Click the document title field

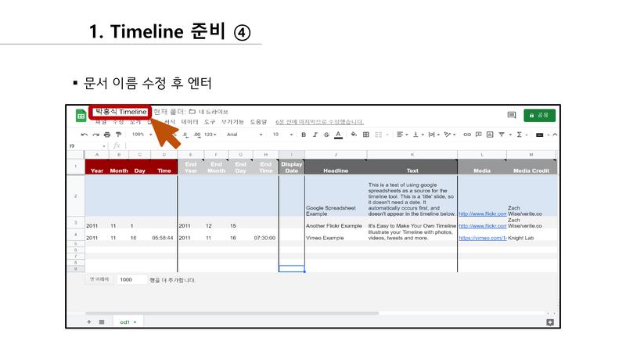121,112
